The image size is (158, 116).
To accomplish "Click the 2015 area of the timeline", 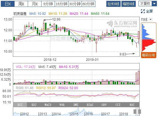I will 74,114.
